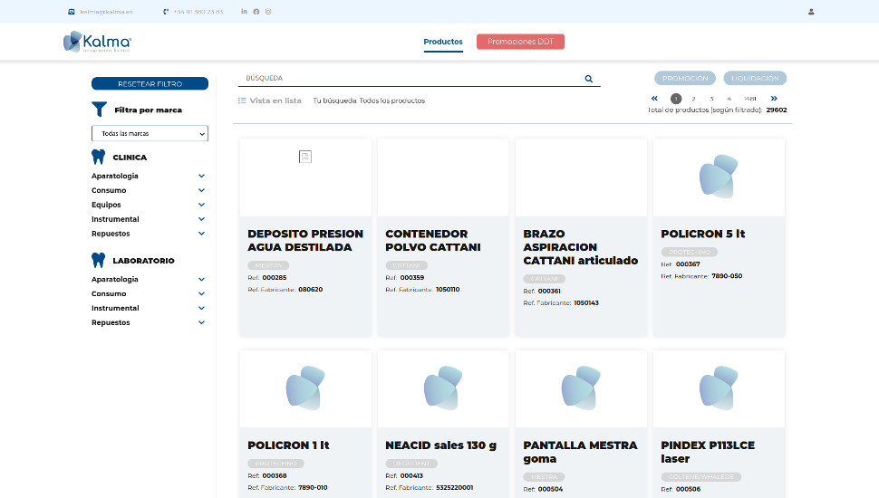Expand Laboratorio Aparatologia category
This screenshot has height=498, width=879.
click(x=149, y=279)
